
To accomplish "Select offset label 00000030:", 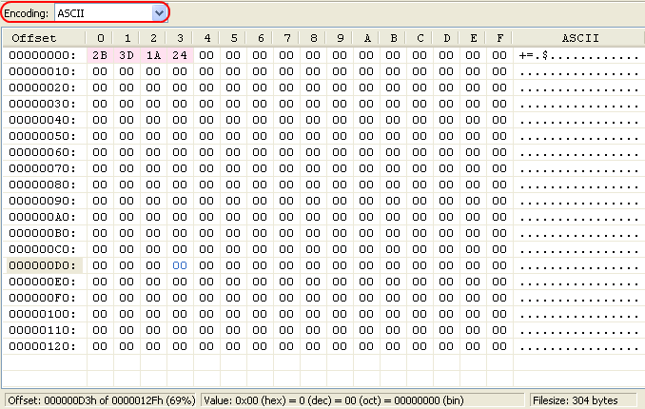I will [43, 104].
